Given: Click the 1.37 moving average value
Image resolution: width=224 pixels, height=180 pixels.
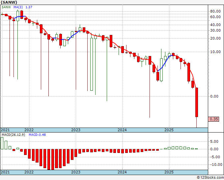Looking at the screenshot, I should pyautogui.click(x=29, y=7).
